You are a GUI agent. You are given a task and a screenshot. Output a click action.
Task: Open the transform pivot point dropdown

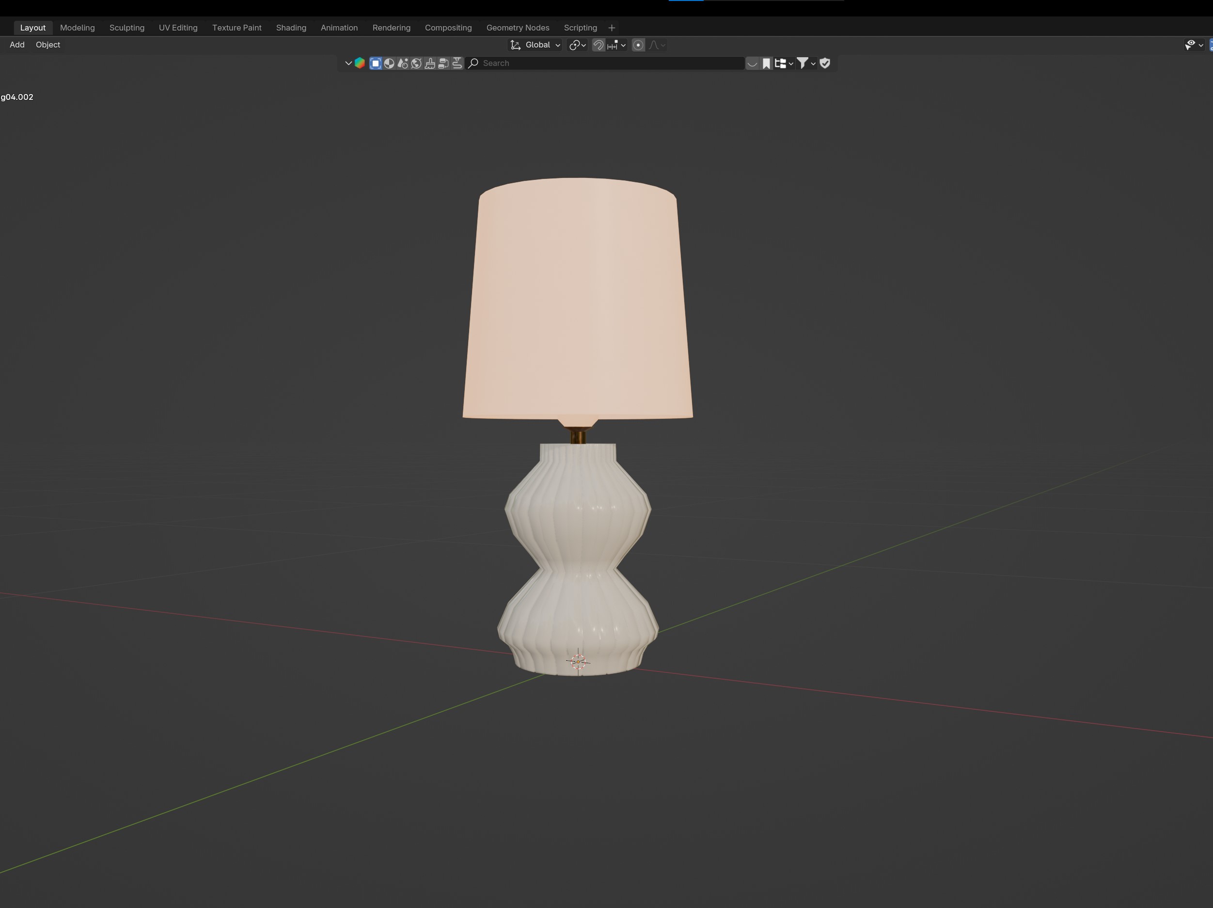pos(578,45)
